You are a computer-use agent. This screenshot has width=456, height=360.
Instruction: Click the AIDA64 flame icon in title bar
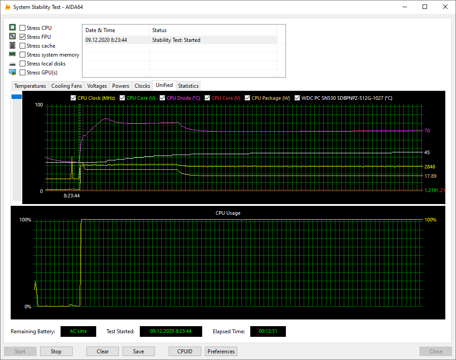click(x=8, y=7)
